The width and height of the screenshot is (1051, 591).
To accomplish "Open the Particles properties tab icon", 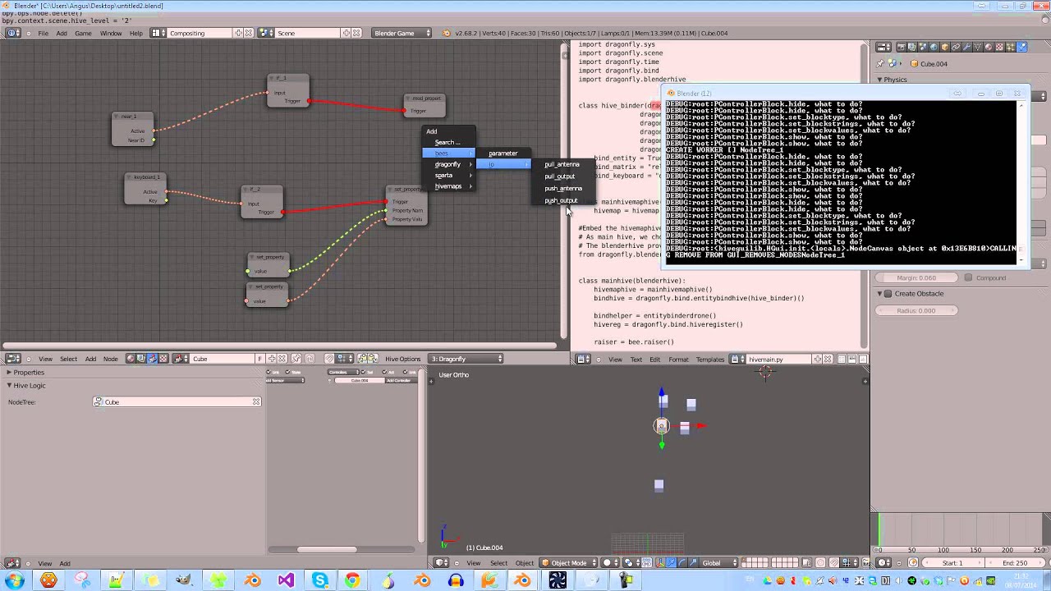I will [1010, 47].
